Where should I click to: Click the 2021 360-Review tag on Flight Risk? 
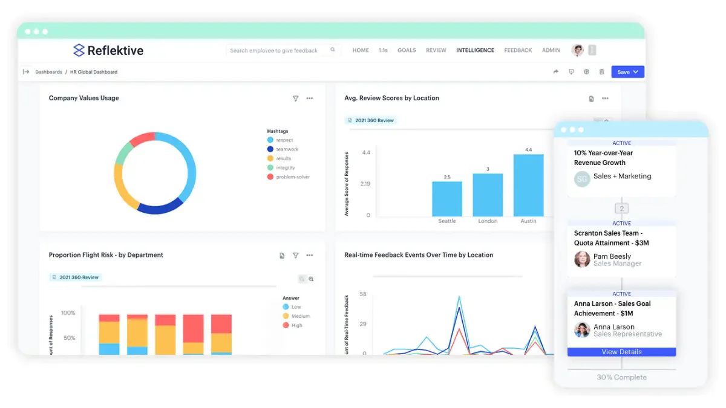click(x=75, y=277)
